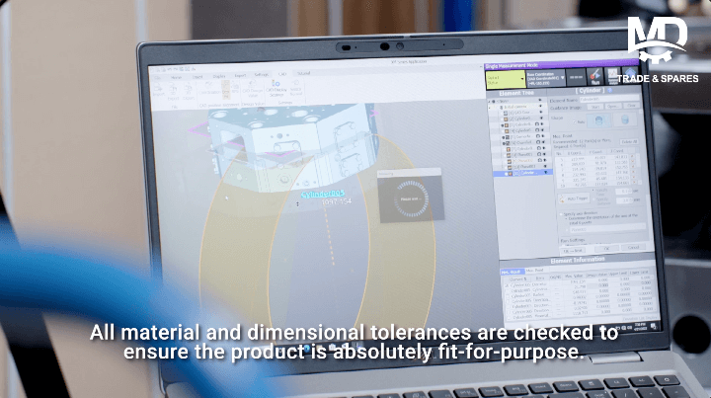Click the circular progress indicator popup
The width and height of the screenshot is (711, 398).
(x=411, y=197)
